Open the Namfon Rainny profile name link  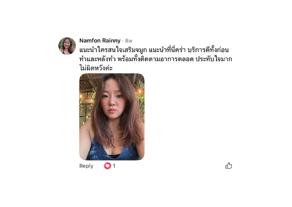(x=100, y=40)
